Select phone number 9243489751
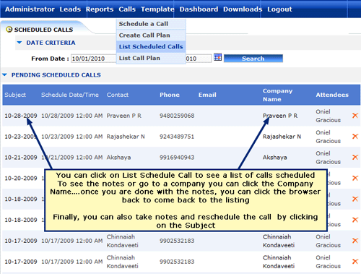The width and height of the screenshot is (361, 274). (x=177, y=137)
